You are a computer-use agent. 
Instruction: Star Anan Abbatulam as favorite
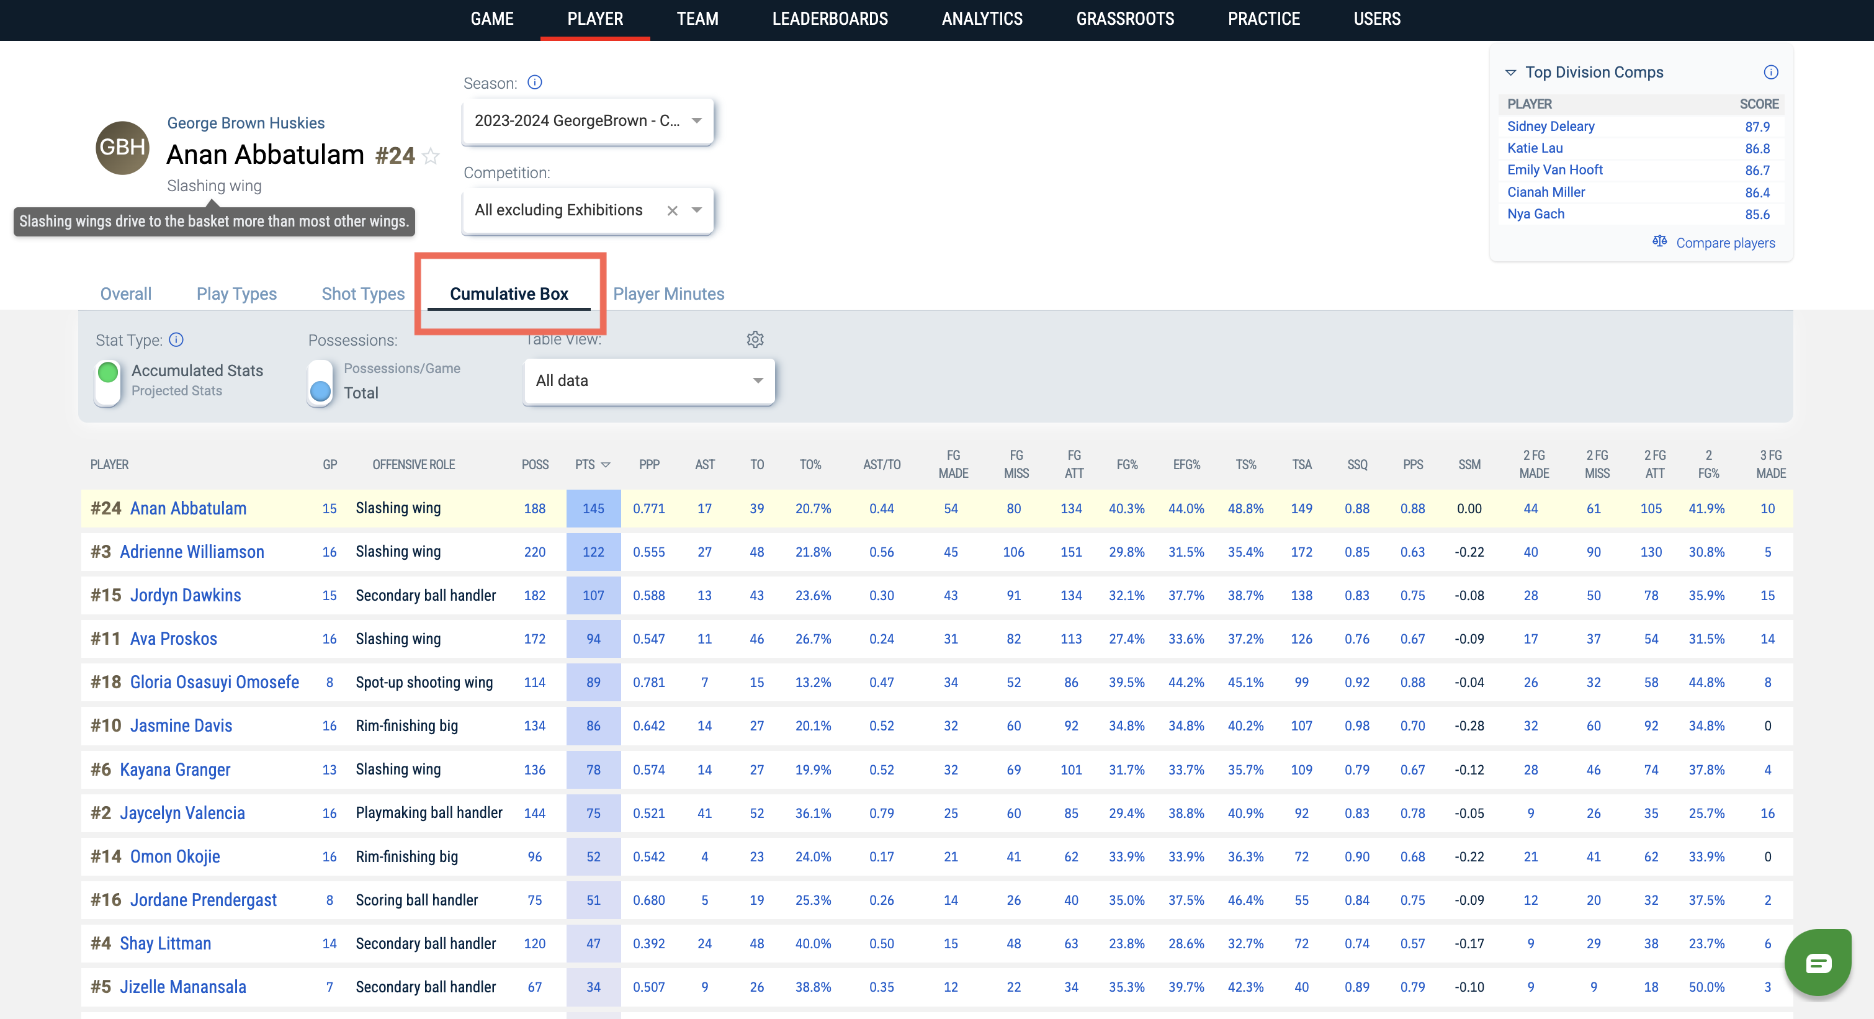(x=431, y=156)
